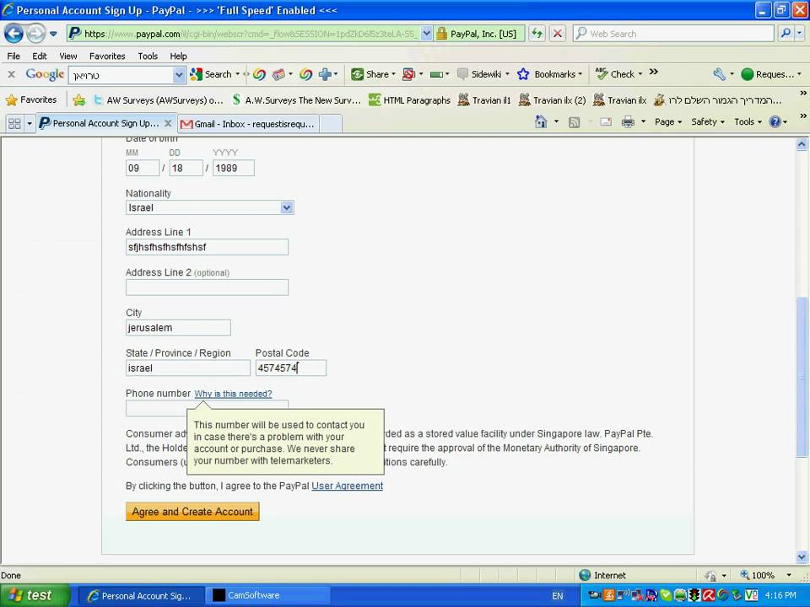Click the birth month MM field

pos(143,168)
